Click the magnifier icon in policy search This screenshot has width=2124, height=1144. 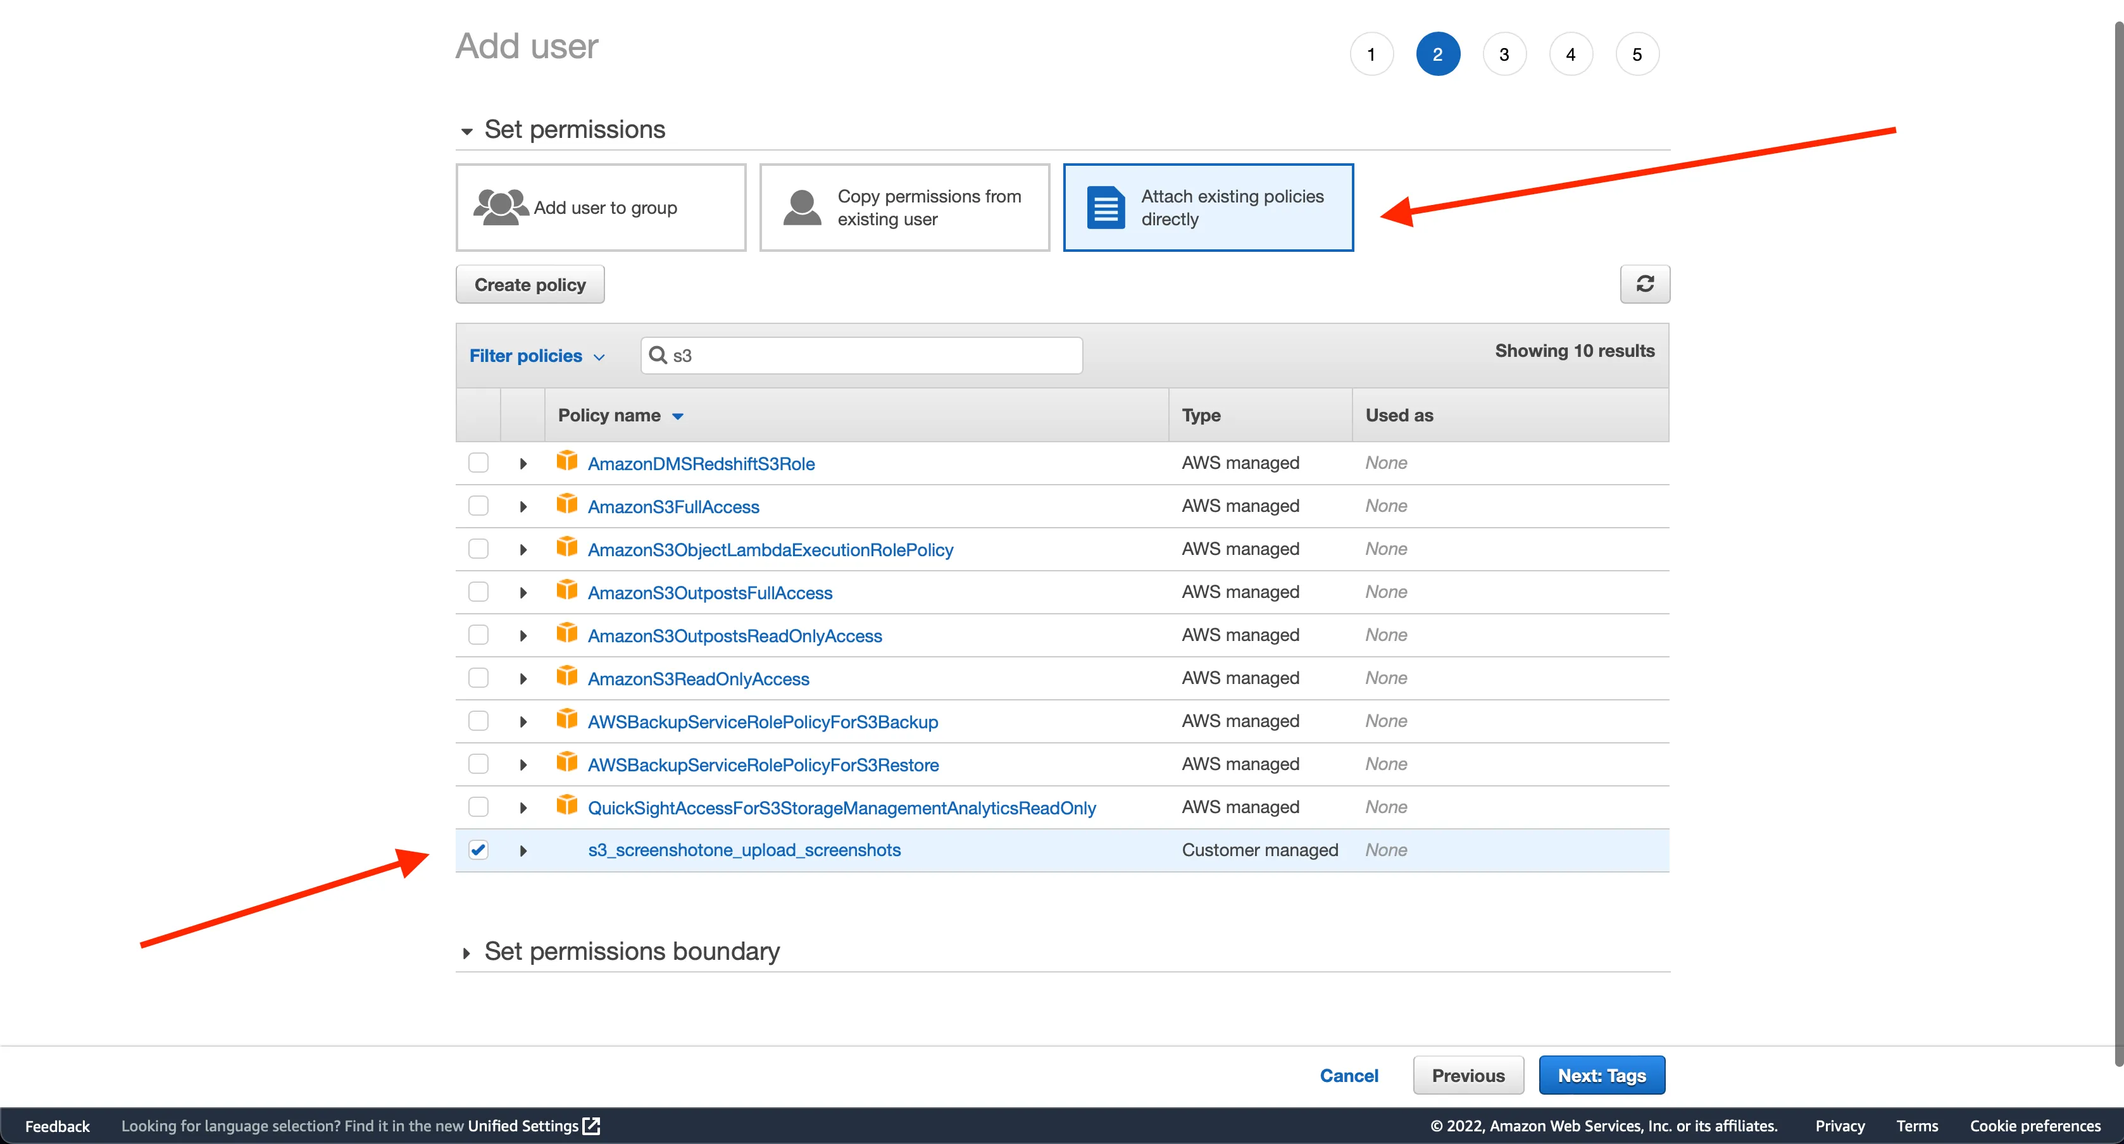[x=657, y=355]
